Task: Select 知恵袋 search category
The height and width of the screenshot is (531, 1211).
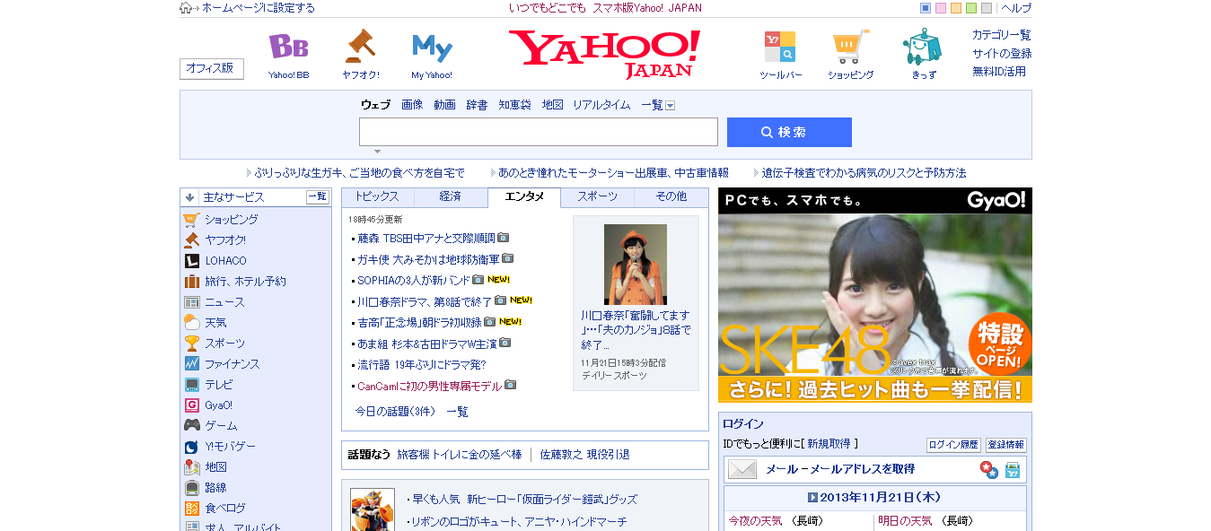Action: [514, 105]
